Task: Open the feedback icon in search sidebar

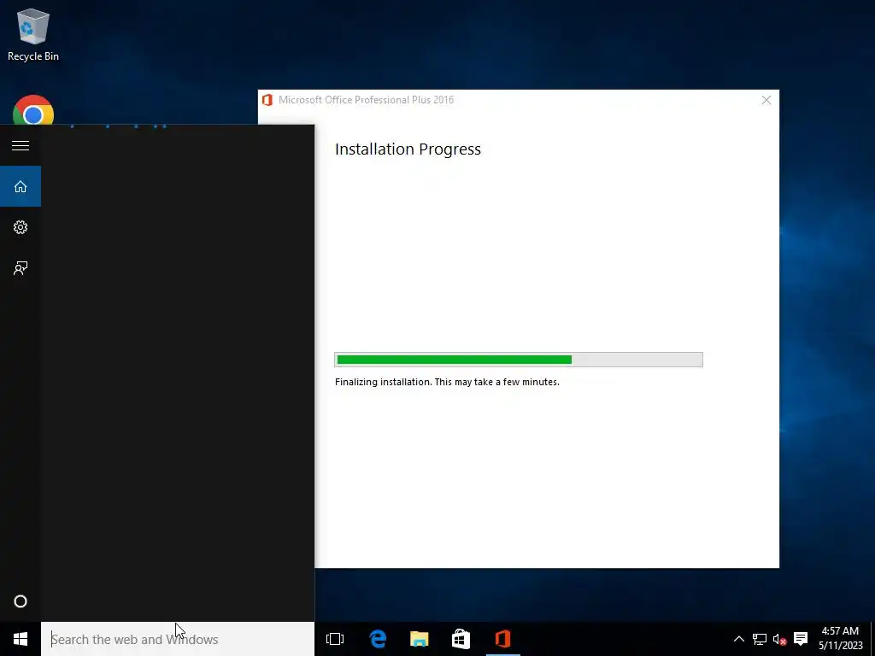Action: pyautogui.click(x=21, y=268)
